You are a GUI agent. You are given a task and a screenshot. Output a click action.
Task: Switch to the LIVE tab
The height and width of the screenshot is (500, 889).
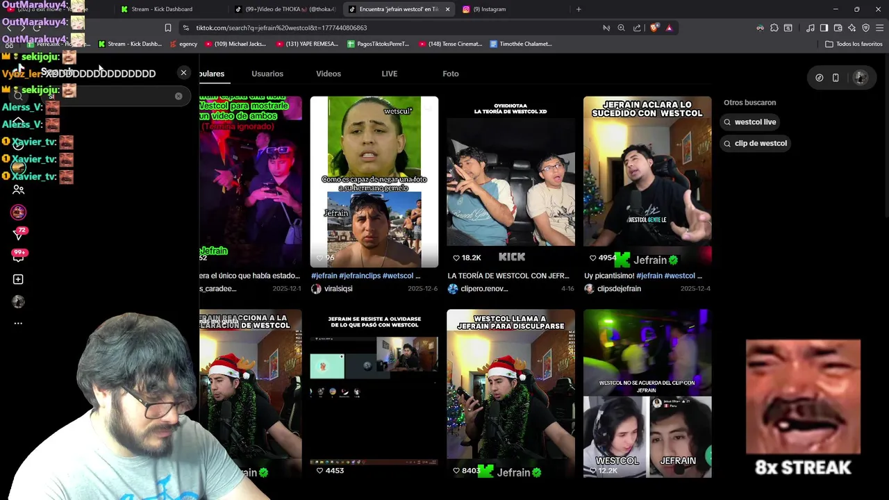389,74
